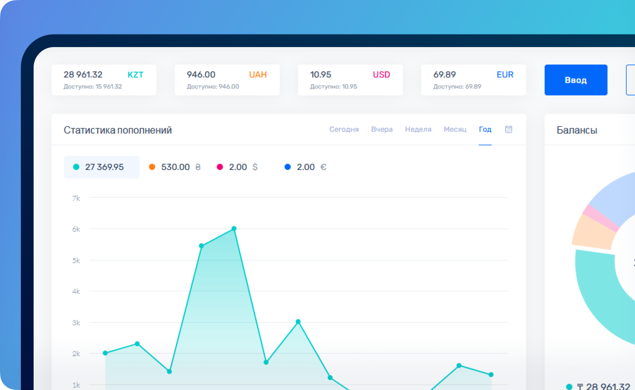635x390 pixels.
Task: Select the Месяц period tab
Action: point(455,130)
